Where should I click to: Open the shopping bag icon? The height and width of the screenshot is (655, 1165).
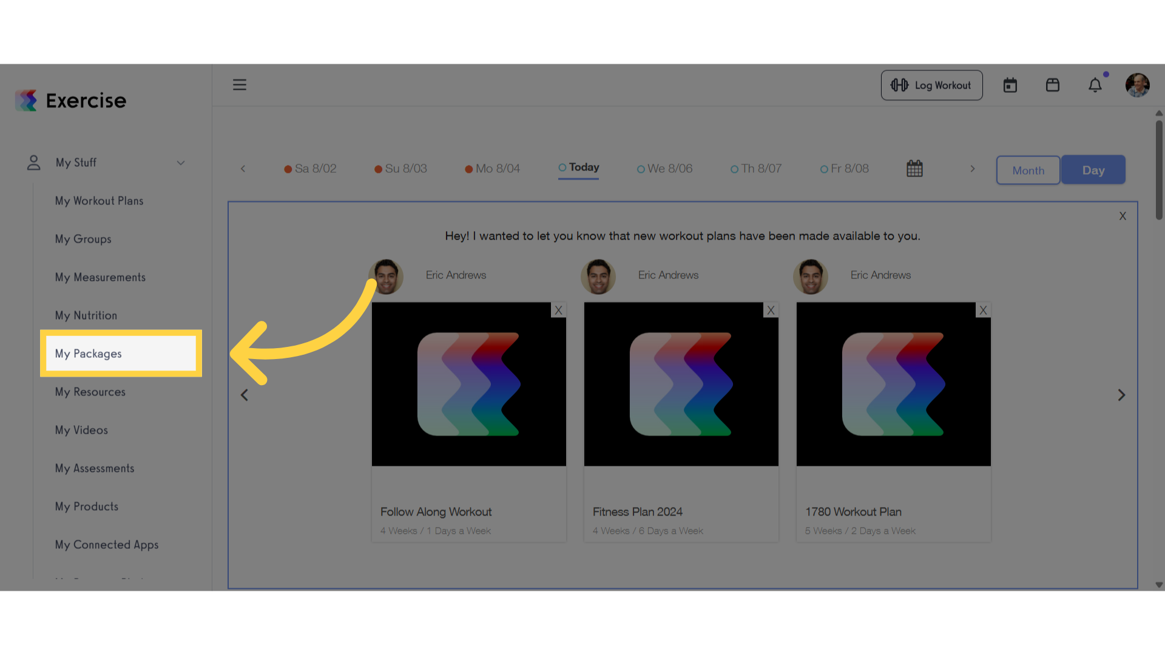[1053, 86]
